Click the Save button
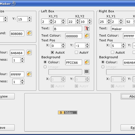 (7, 128)
